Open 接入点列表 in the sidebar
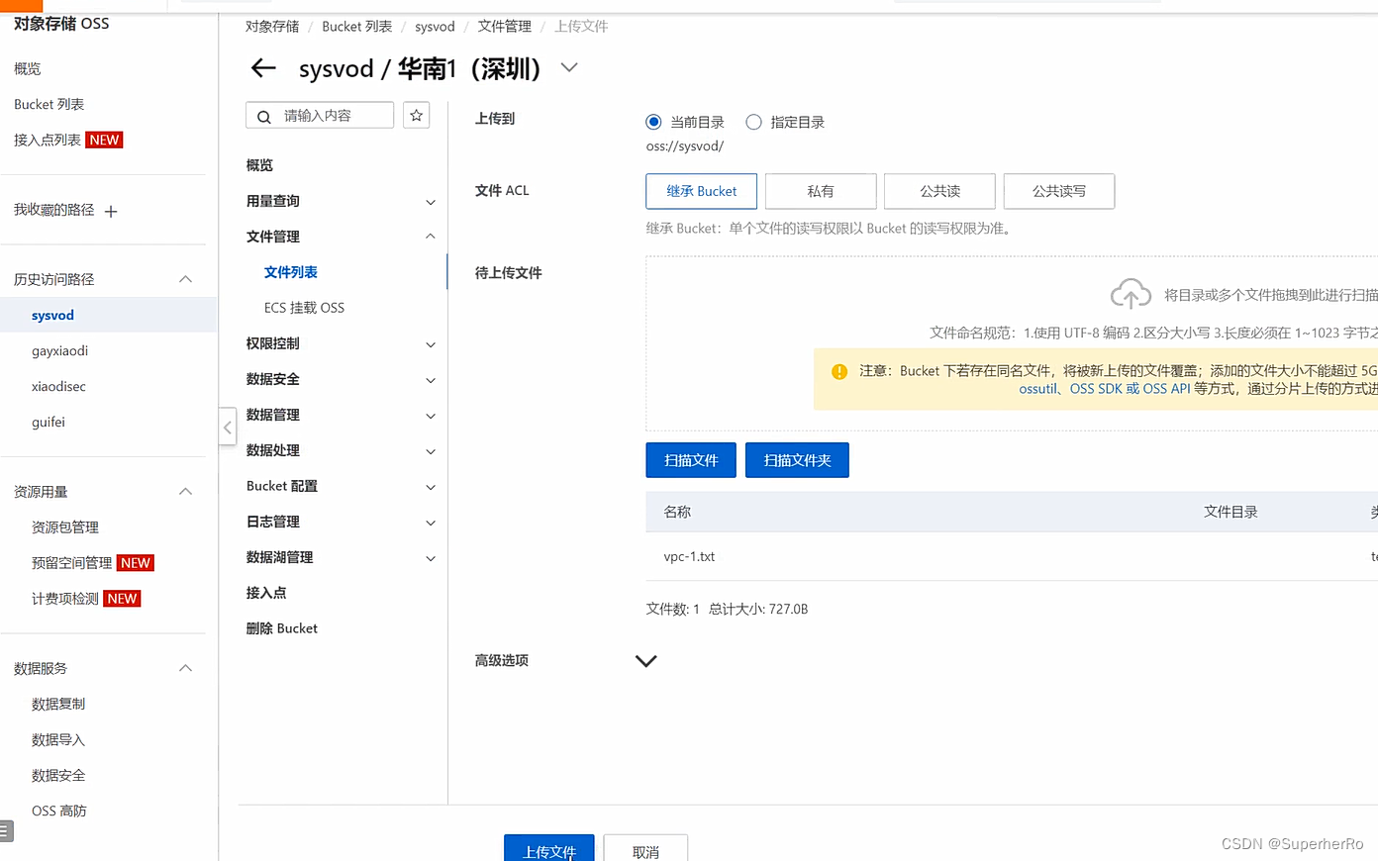Image resolution: width=1378 pixels, height=861 pixels. pyautogui.click(x=48, y=140)
